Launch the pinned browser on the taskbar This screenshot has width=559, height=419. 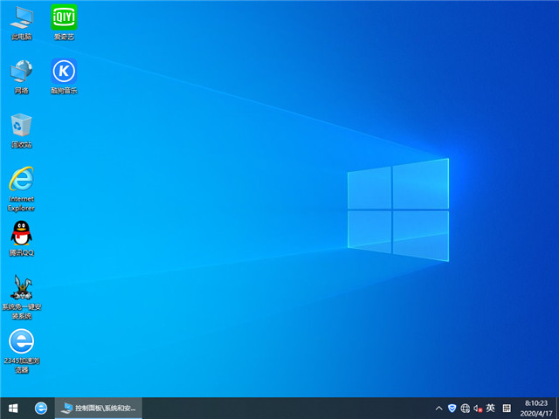click(x=41, y=408)
